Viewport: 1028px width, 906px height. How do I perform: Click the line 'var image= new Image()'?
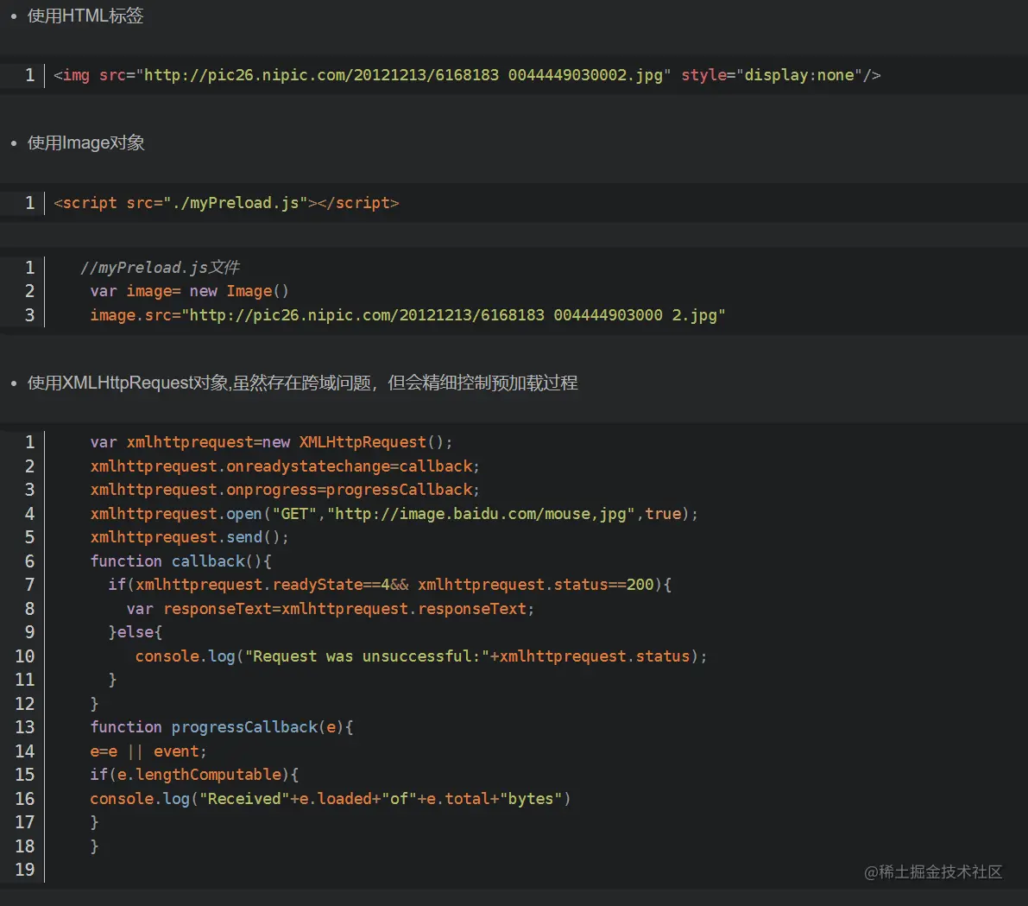[x=190, y=291]
